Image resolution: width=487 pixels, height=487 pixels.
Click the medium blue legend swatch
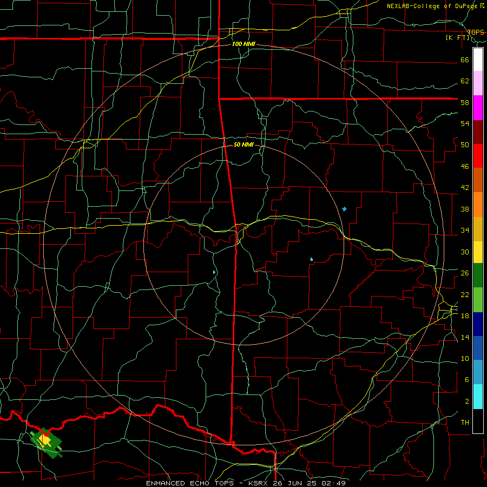coord(478,348)
